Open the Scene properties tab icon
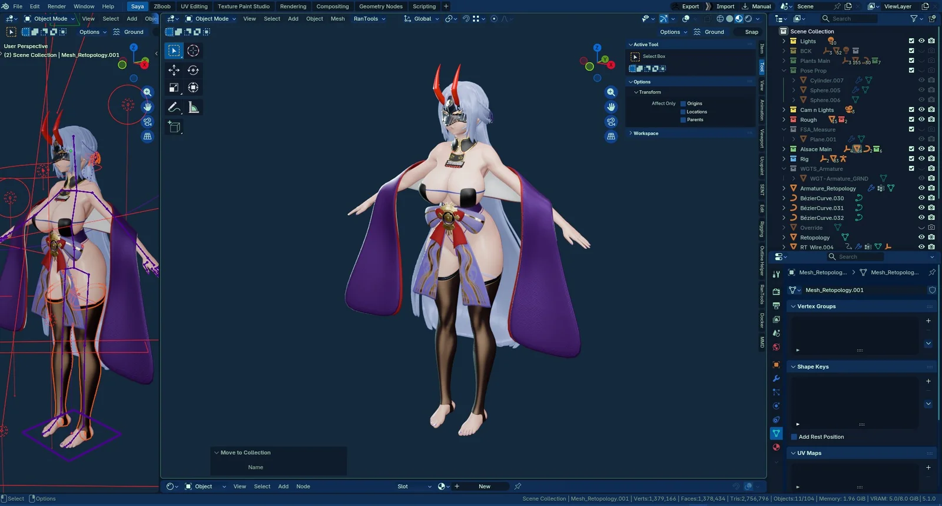The image size is (942, 506). (776, 333)
